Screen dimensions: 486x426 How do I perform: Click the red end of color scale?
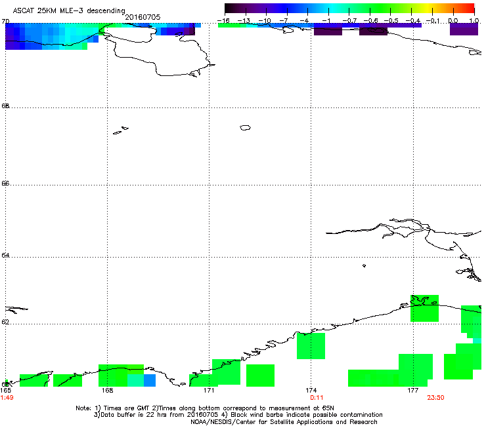[x=471, y=9]
